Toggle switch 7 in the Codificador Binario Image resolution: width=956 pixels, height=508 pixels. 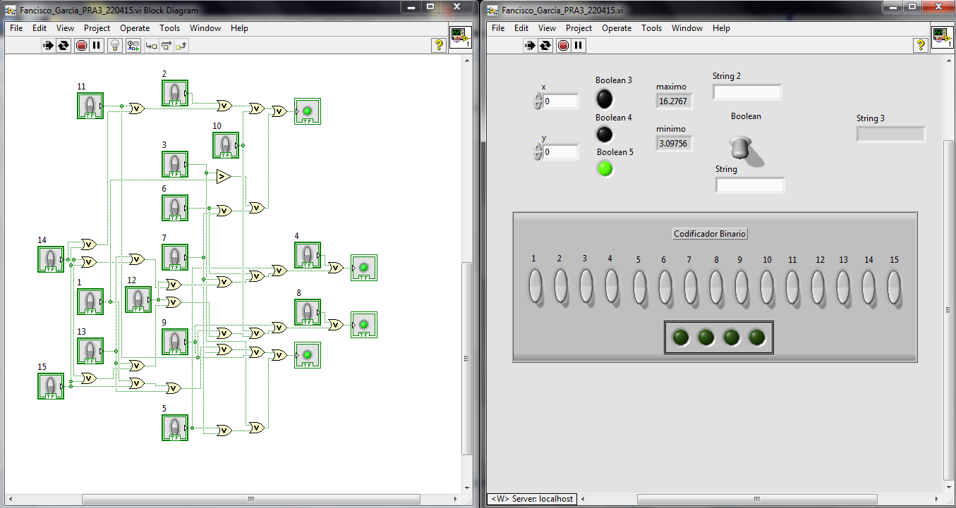click(689, 287)
